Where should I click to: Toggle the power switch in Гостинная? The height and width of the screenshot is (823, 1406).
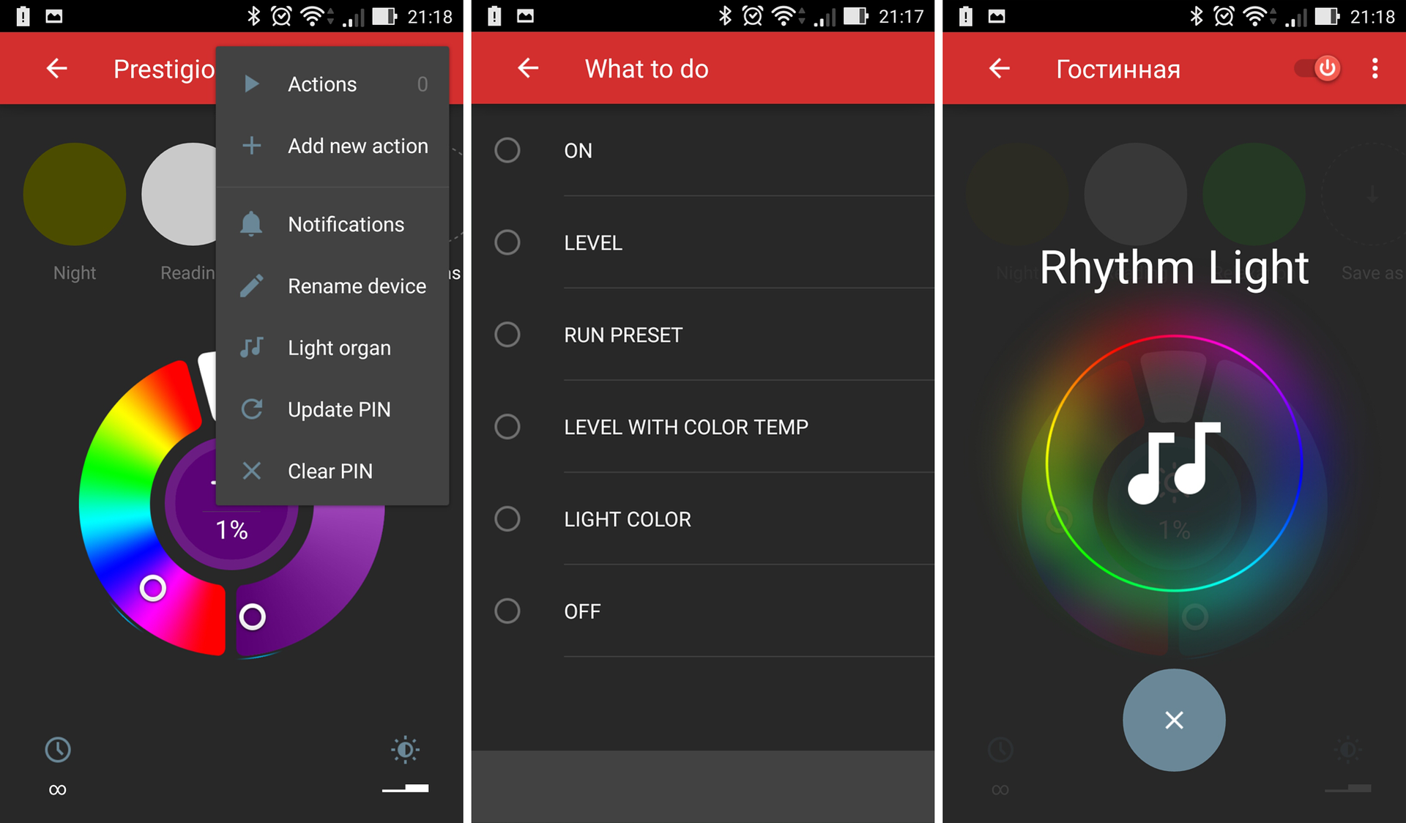pyautogui.click(x=1330, y=67)
